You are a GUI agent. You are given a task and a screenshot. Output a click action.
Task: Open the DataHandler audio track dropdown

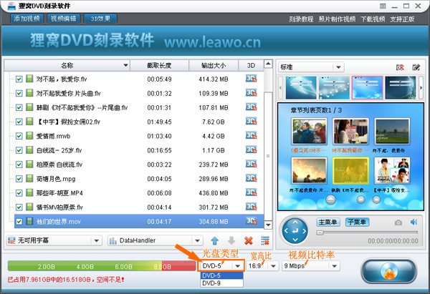[x=155, y=240]
